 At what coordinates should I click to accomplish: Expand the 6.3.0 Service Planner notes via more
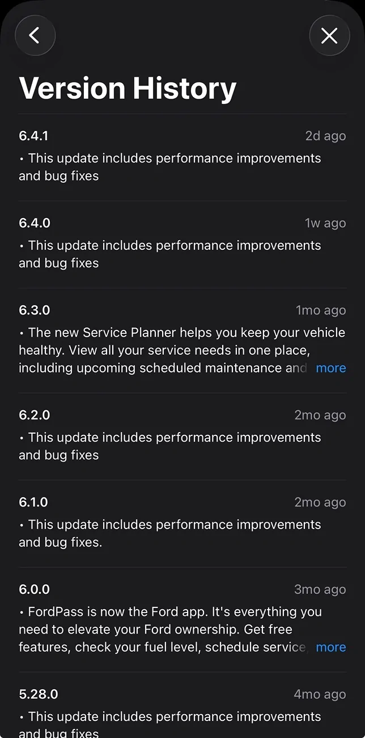tap(331, 368)
